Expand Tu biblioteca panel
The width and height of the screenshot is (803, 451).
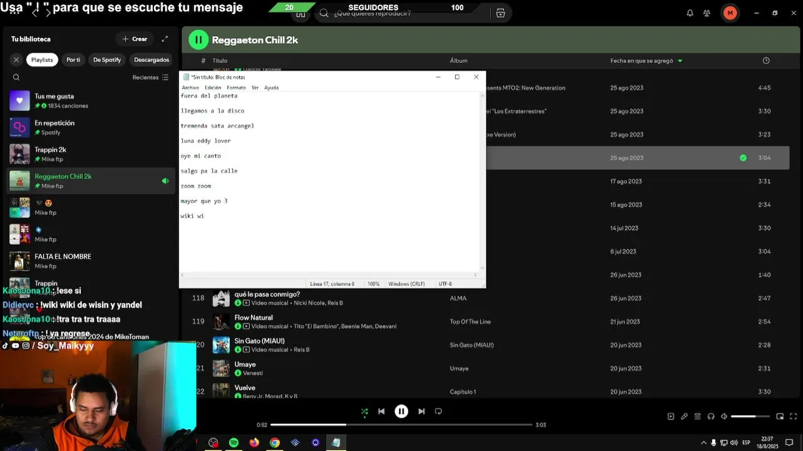[x=165, y=39]
